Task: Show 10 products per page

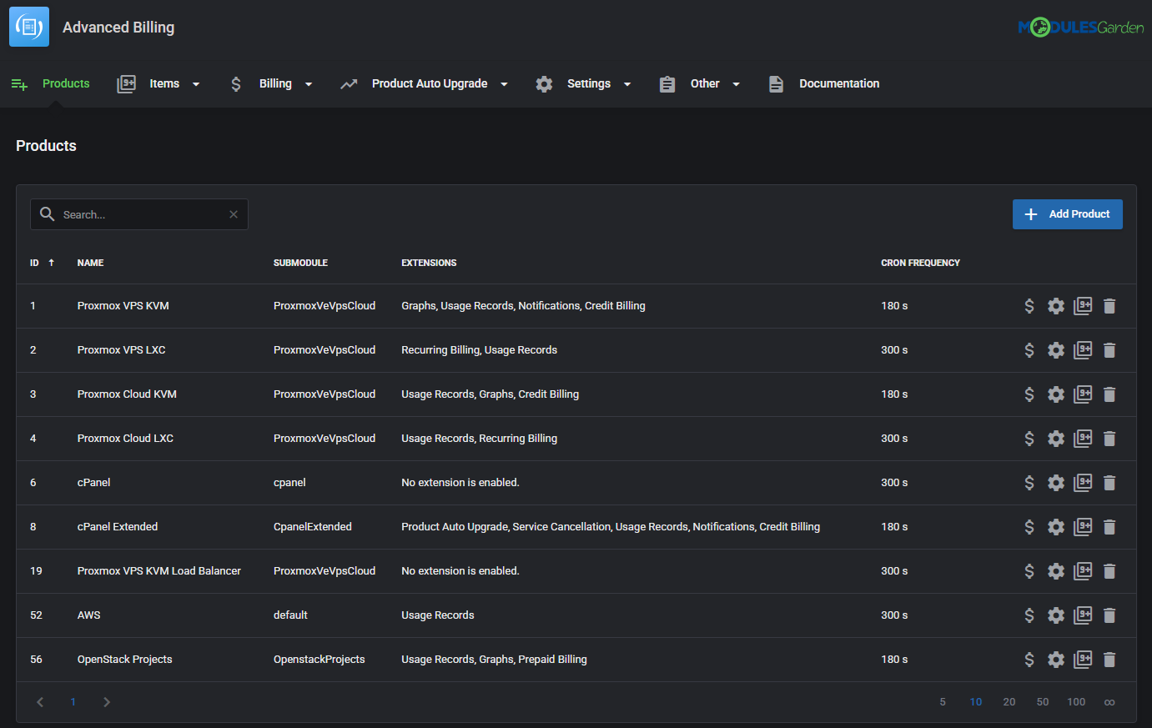Action: click(976, 702)
